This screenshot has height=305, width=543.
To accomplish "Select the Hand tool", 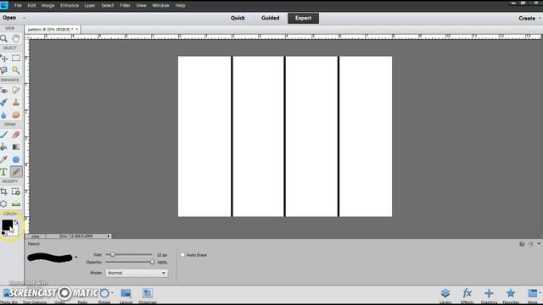I will 16,38.
